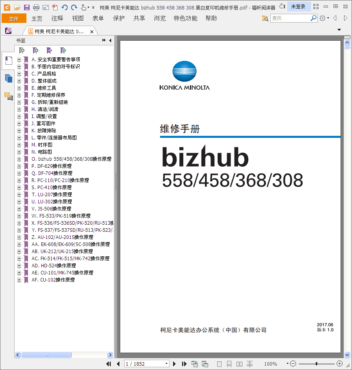
Task: Switch to the 视图 ribbon tab
Action: [78, 19]
